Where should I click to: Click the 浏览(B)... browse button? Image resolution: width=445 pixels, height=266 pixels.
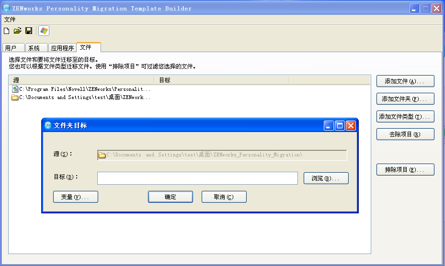point(326,178)
